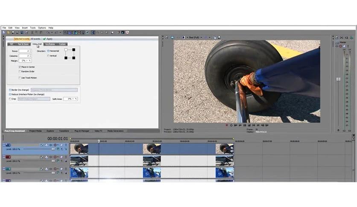Click the Apply button with green checkmark
This screenshot has width=357, height=207.
pos(48,39)
